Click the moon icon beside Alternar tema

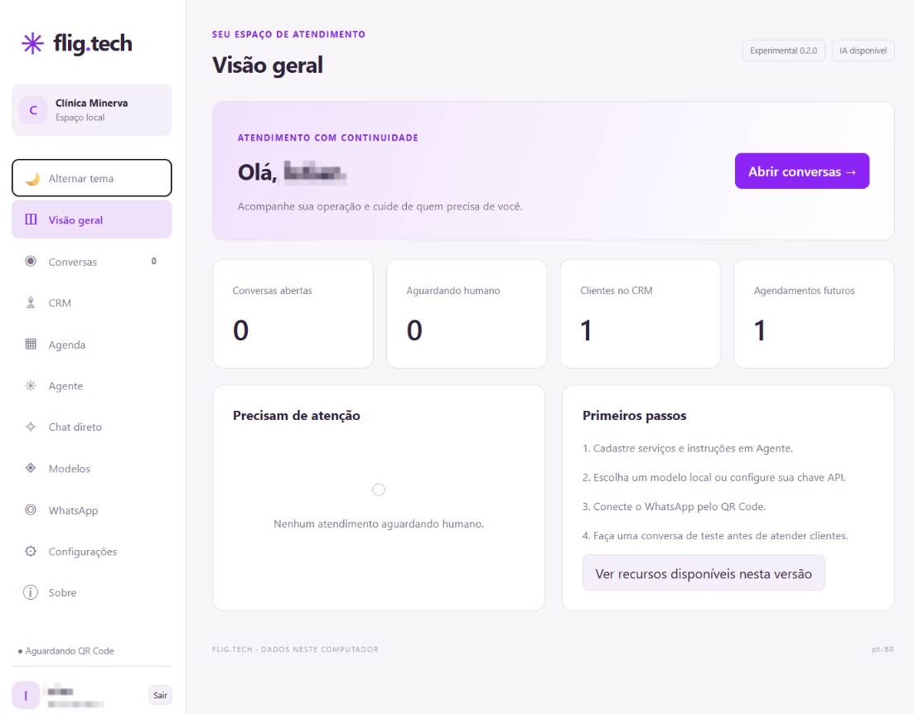pos(32,178)
